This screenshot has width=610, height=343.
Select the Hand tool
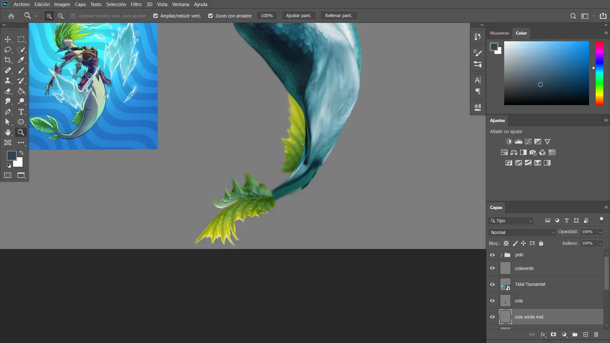click(8, 132)
